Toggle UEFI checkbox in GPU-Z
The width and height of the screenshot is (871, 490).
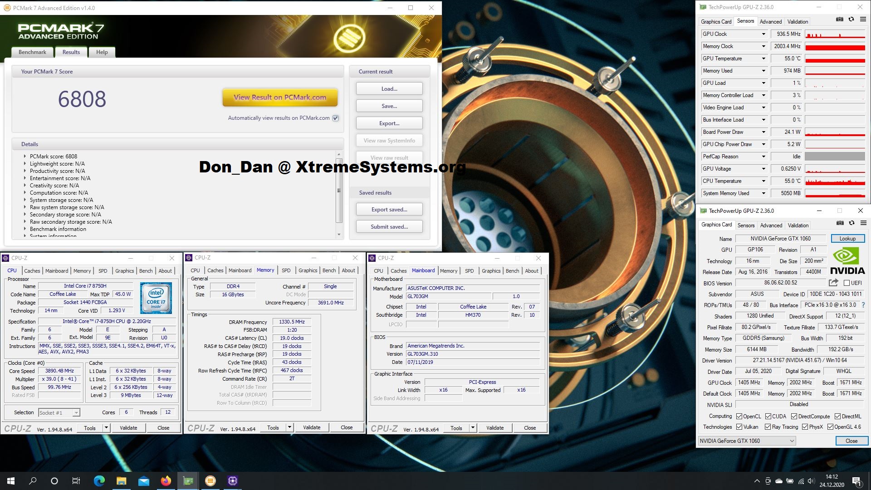(847, 283)
